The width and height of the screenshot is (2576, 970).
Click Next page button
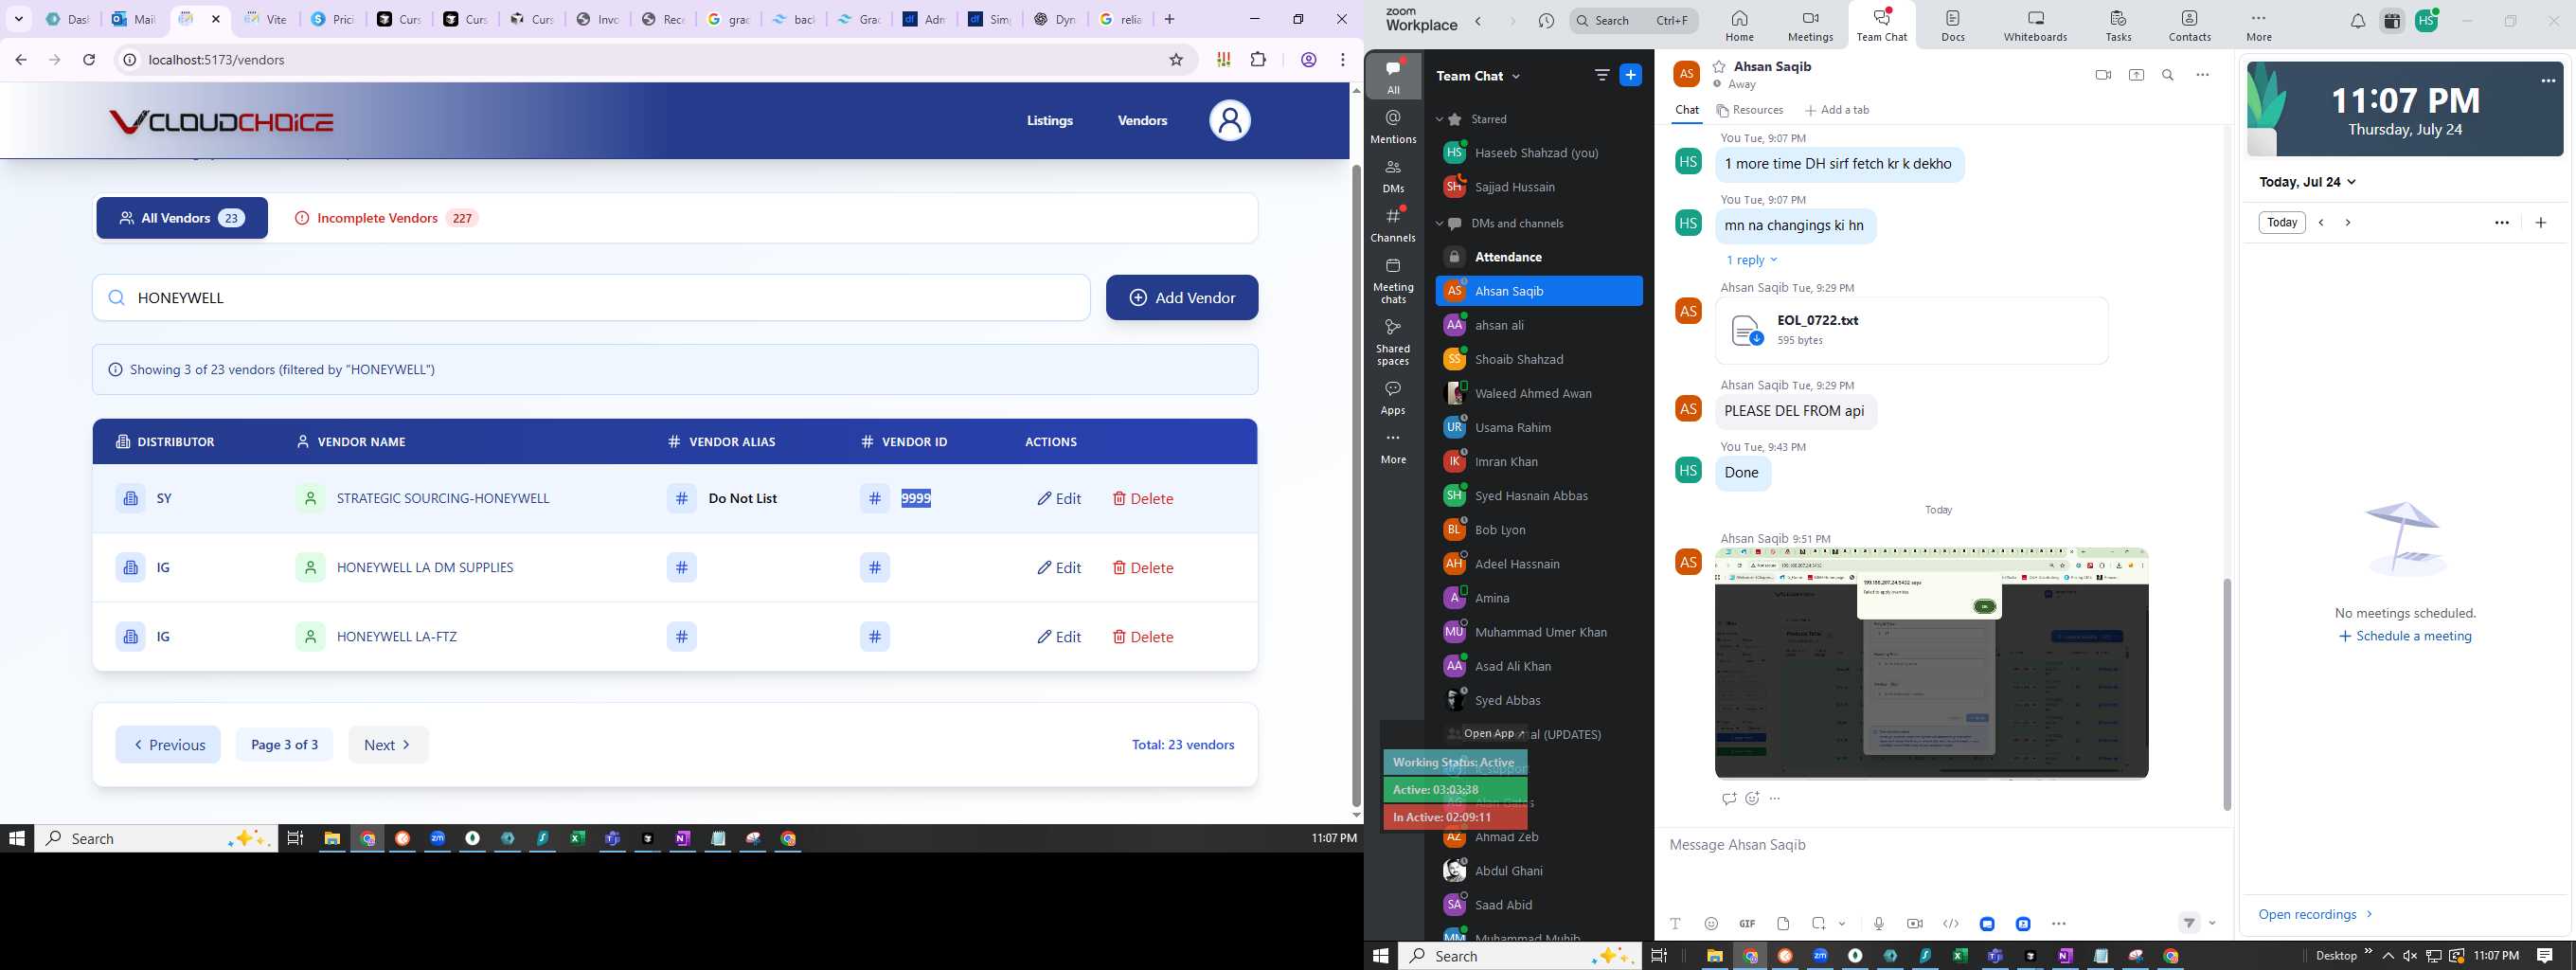388,745
